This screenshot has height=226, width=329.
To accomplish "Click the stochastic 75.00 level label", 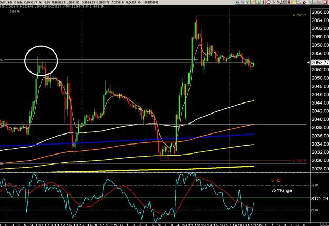I will click(x=315, y=185).
